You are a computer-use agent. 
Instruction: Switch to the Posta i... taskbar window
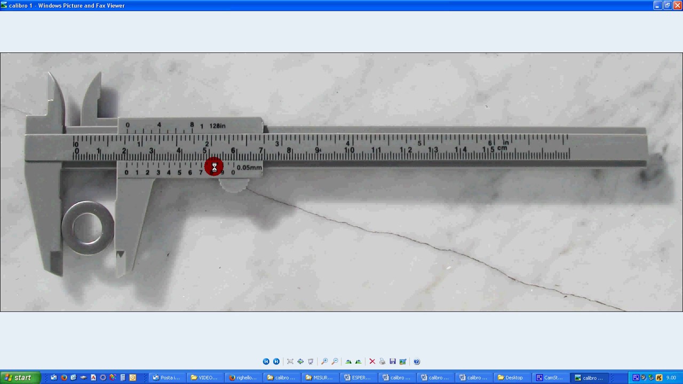click(x=167, y=378)
